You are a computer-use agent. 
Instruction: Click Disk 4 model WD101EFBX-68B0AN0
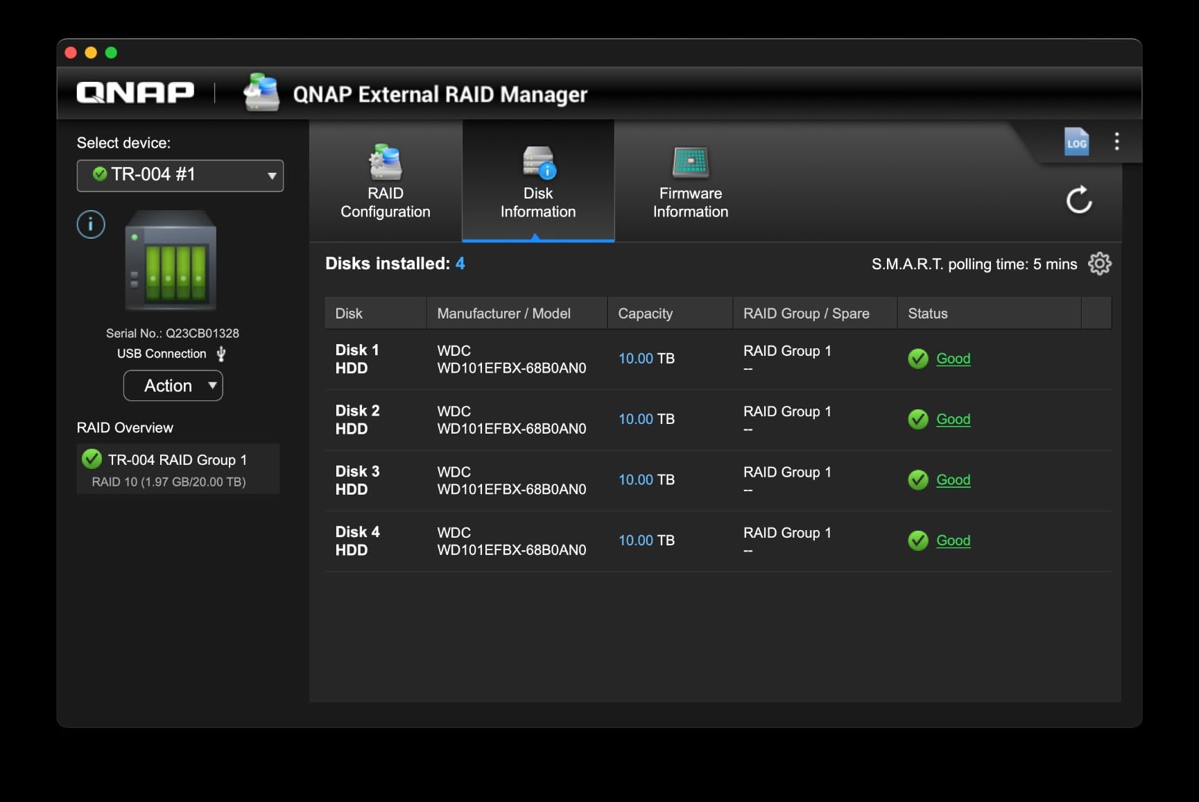(512, 550)
